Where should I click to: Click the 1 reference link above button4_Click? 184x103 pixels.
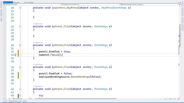click(x=38, y=43)
